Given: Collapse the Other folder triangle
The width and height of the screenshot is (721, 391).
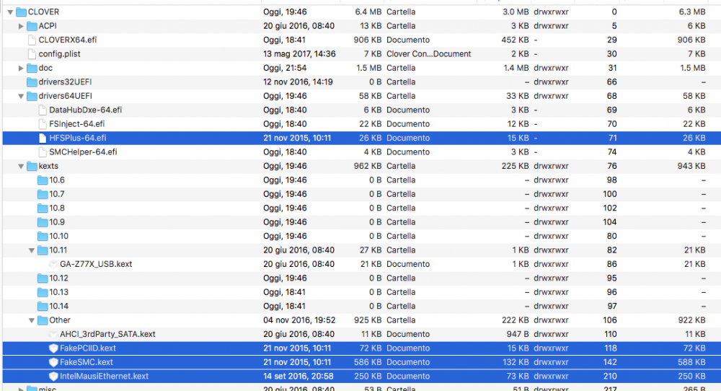Looking at the screenshot, I should [31, 320].
